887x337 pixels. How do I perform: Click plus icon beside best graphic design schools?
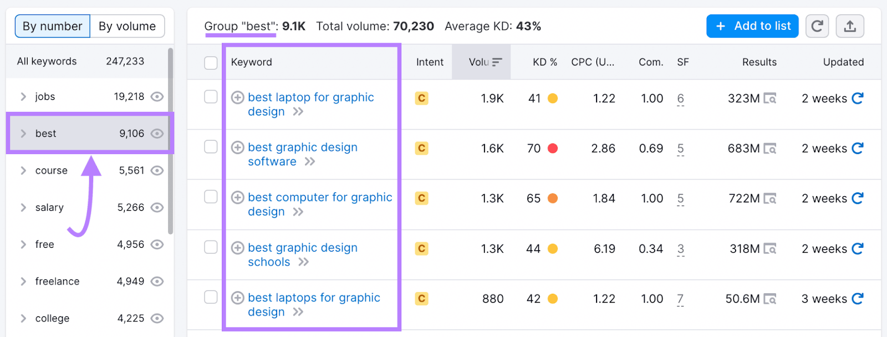click(x=237, y=247)
